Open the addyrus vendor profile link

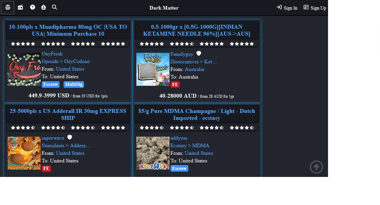179,138
